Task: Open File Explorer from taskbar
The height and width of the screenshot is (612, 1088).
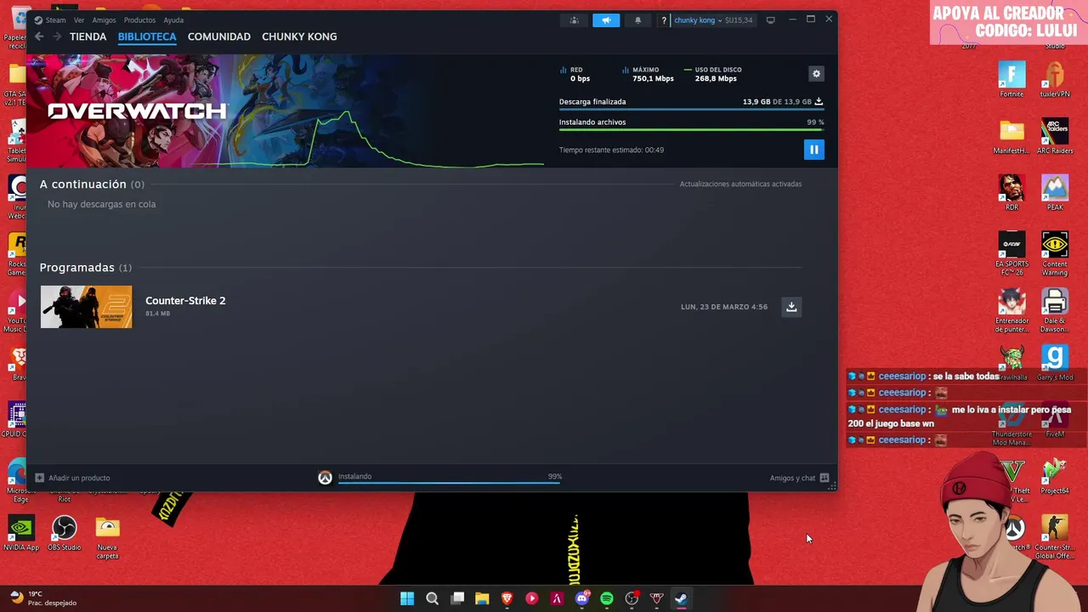Action: click(482, 598)
